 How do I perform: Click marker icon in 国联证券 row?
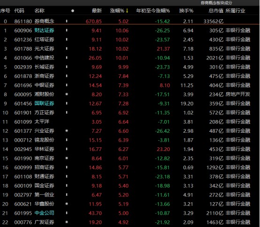point(67,103)
